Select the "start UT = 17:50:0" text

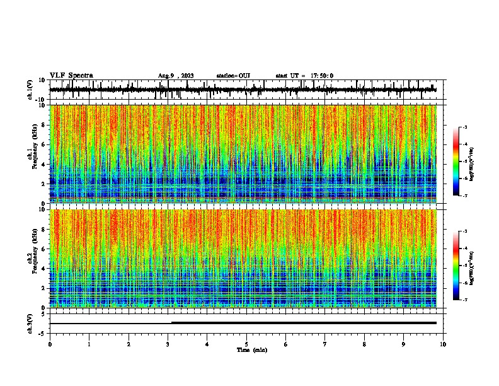click(304, 76)
